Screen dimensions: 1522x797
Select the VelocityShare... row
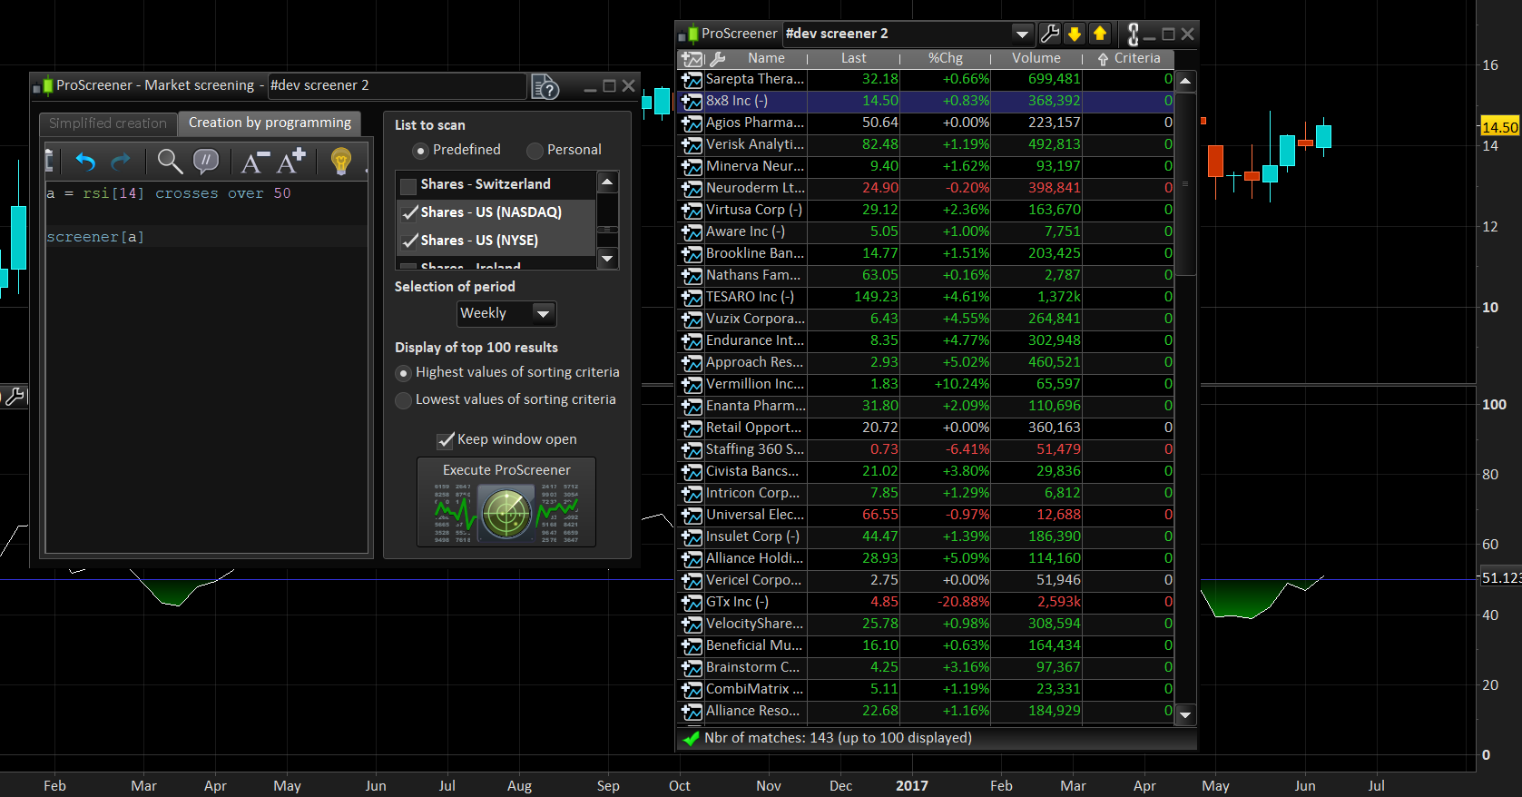[926, 624]
